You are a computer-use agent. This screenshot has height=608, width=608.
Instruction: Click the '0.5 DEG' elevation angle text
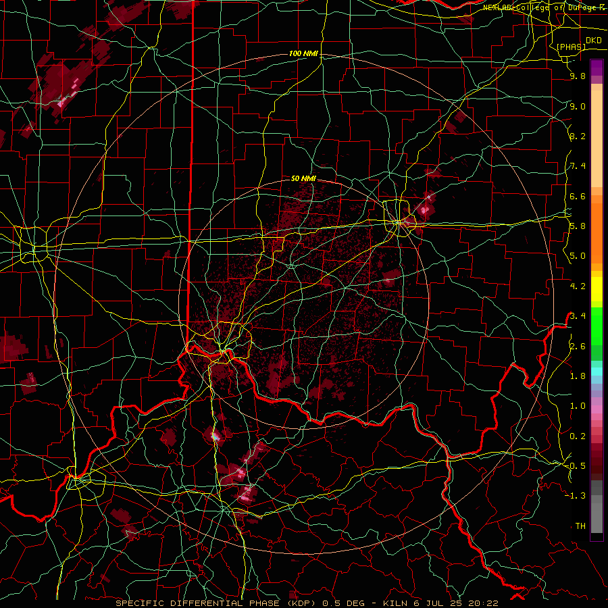coord(344,603)
